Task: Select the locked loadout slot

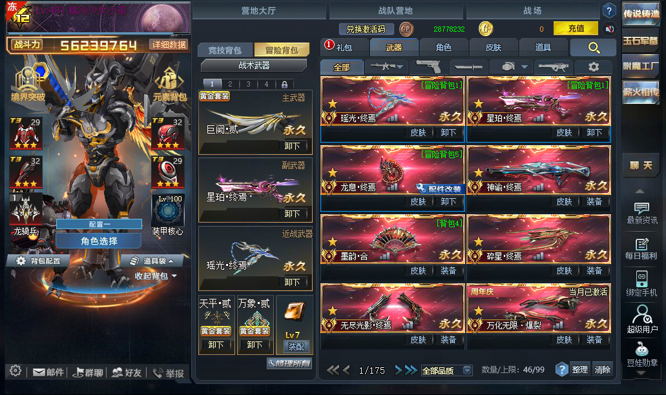Action: (285, 84)
